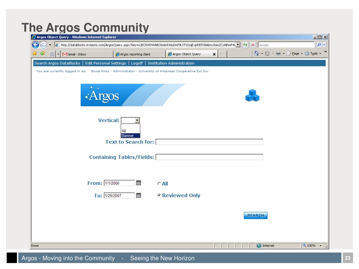Choose All in the Vertical list
The height and width of the screenshot is (269, 359).
click(130, 131)
